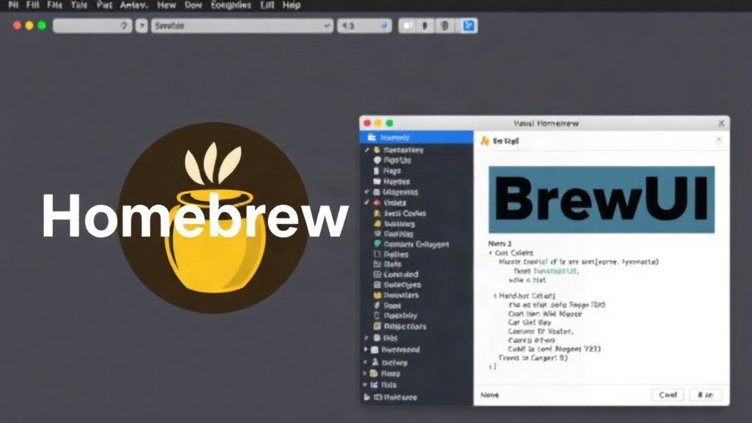Select the "Pifhisc coals" sidebar row
Image resolution: width=752 pixels, height=423 pixels.
416,326
